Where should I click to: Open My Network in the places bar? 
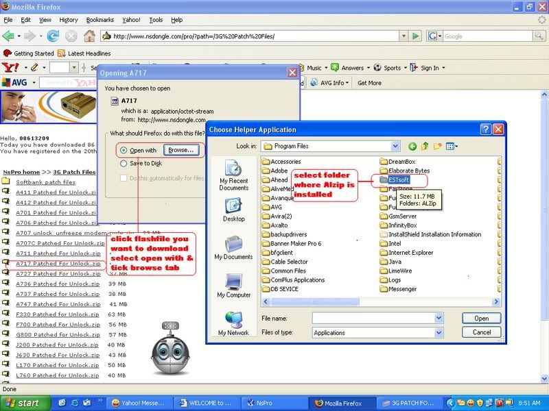[233, 323]
